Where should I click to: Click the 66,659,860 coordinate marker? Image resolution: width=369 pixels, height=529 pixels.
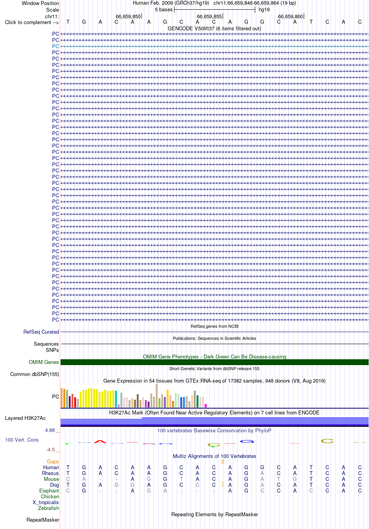(x=291, y=17)
